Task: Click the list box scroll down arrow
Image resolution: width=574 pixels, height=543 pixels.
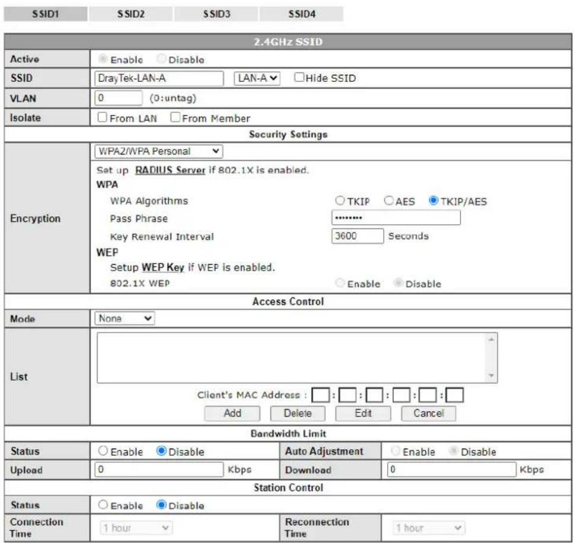Action: point(491,376)
